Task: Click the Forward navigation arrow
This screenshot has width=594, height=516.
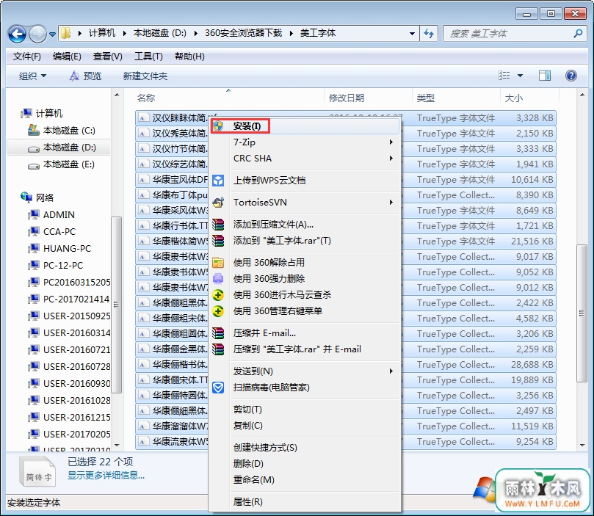Action: tap(37, 34)
